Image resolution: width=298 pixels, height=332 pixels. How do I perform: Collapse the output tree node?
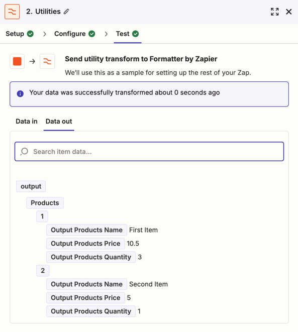[x=31, y=186]
